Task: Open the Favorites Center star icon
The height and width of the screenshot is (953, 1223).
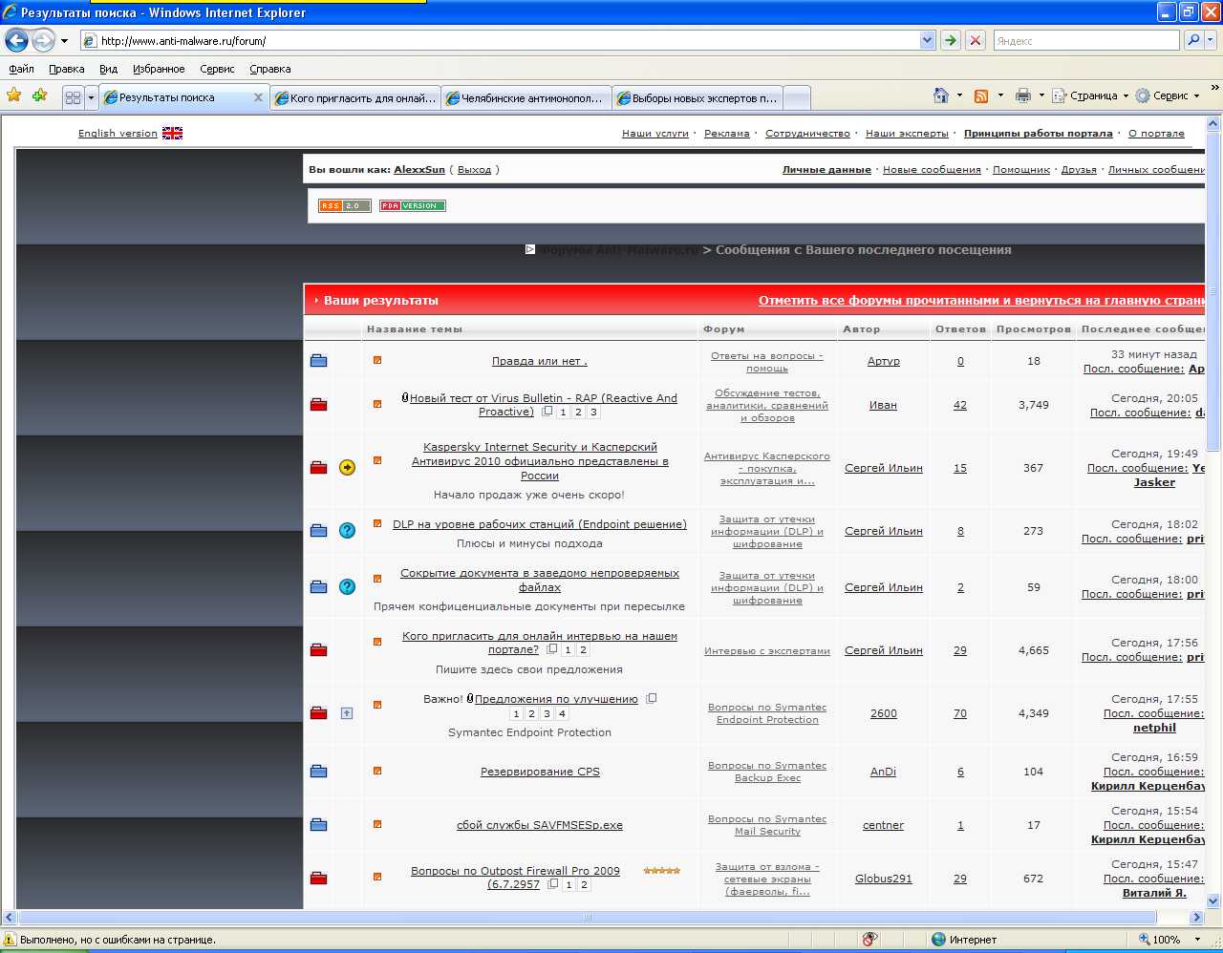Action: 13,95
